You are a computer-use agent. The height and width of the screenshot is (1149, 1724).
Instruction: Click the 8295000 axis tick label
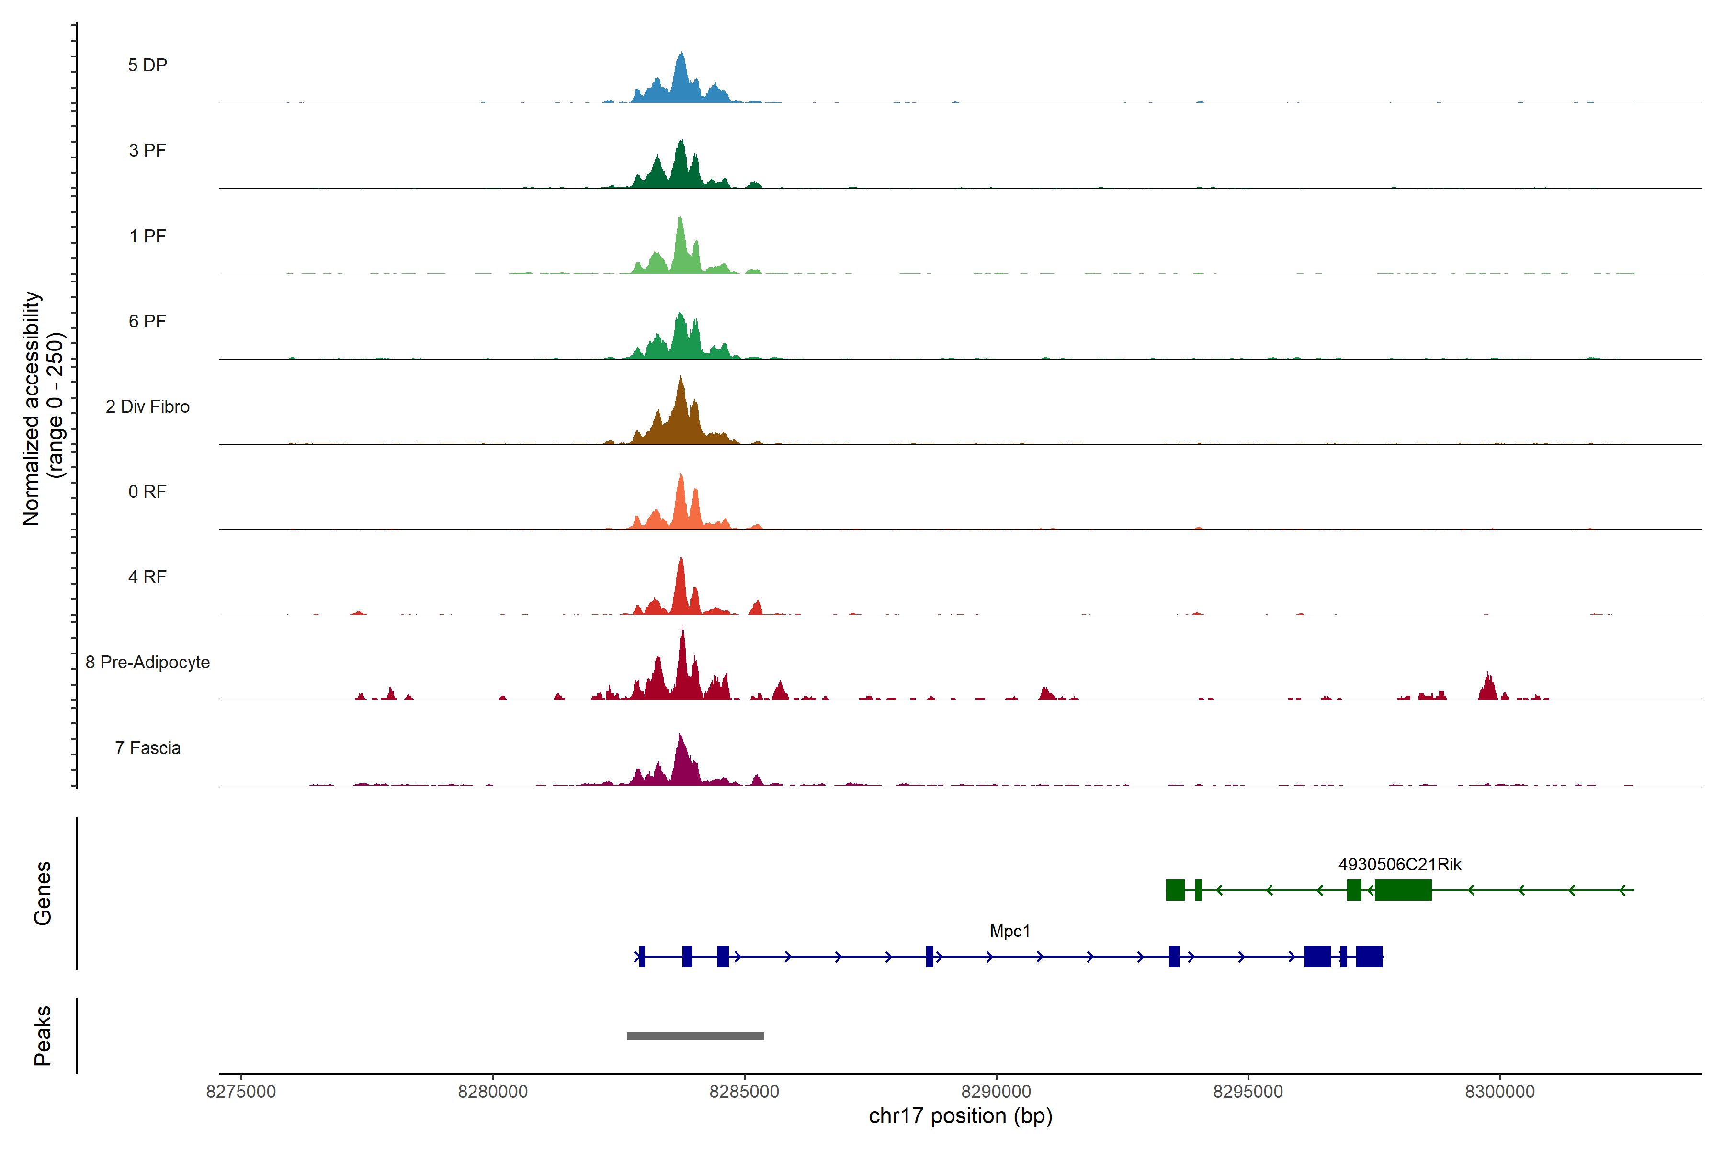(1248, 1092)
